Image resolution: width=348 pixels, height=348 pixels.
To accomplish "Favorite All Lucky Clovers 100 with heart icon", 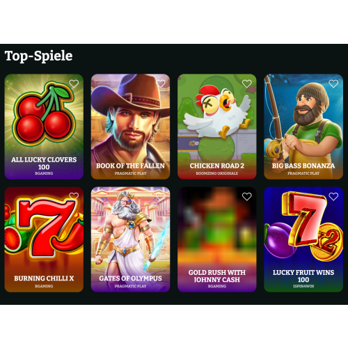I will pyautogui.click(x=74, y=84).
